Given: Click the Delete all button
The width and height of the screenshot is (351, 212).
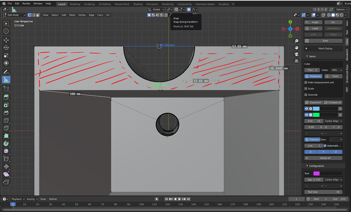Looking at the screenshot, I should pos(323,158).
